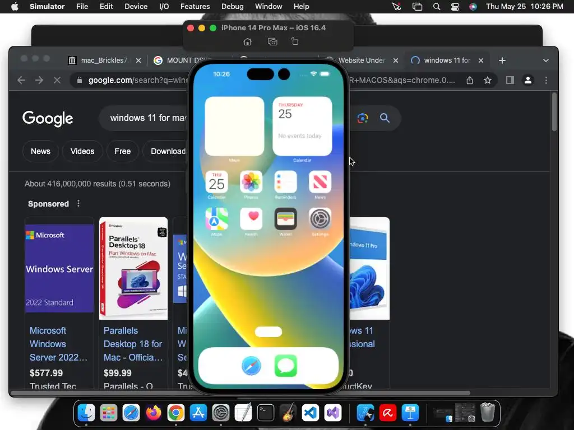Click Chrome vertical scrollbar
This screenshot has height=430, width=574.
pyautogui.click(x=554, y=112)
